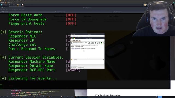Launch Firefox from the top panel icon
This screenshot has height=98, width=175.
click(18, 5)
